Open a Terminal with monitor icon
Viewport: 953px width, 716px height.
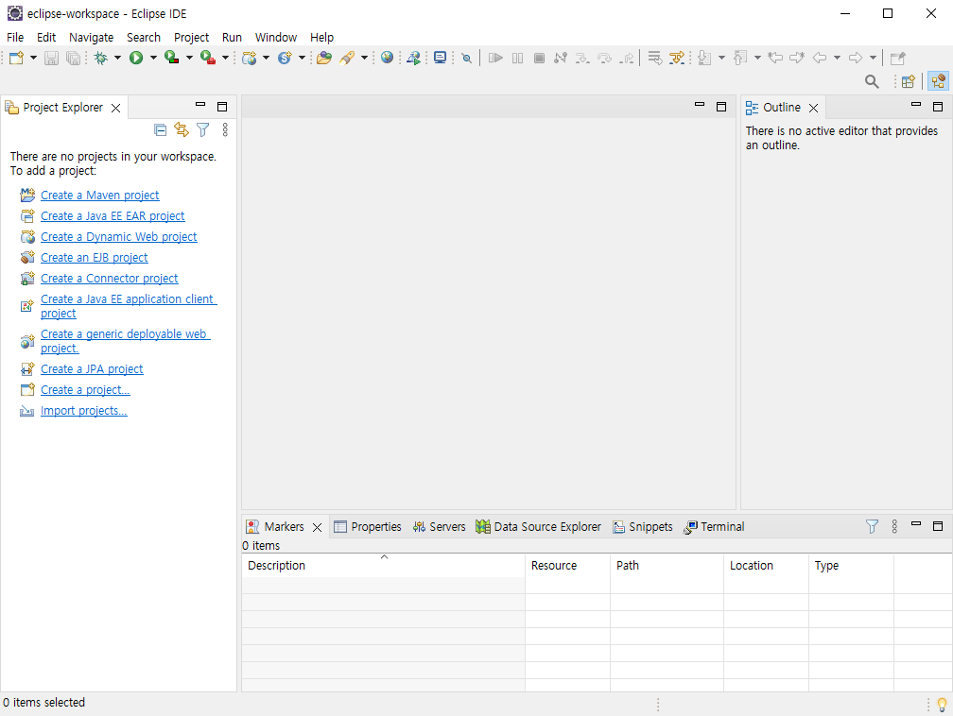(x=440, y=58)
